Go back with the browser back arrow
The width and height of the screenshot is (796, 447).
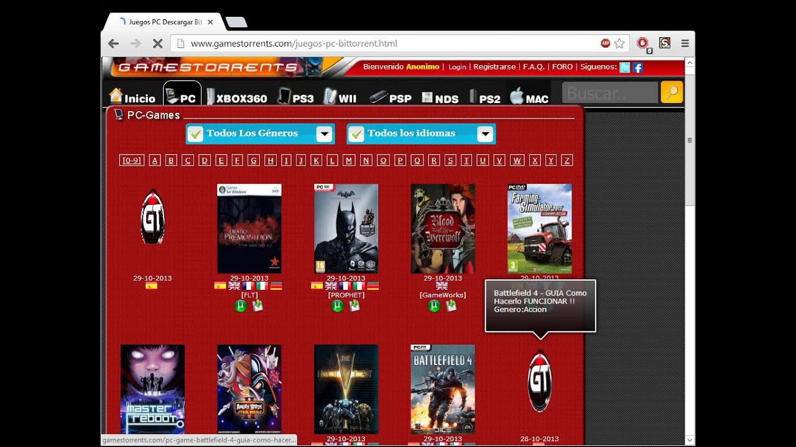pyautogui.click(x=113, y=43)
